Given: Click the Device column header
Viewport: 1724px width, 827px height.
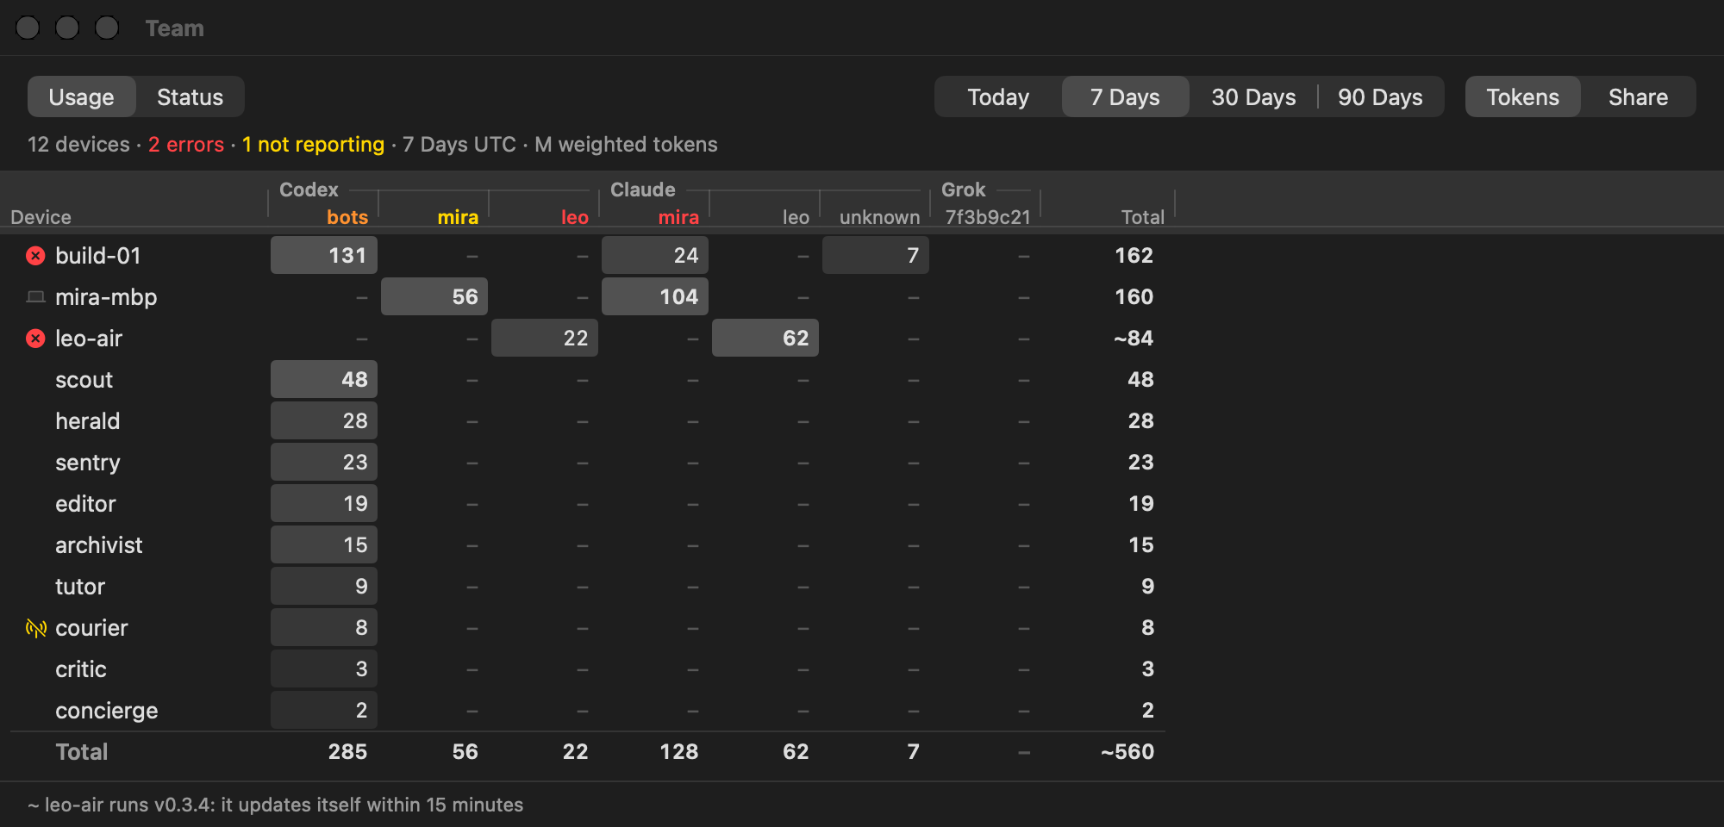Looking at the screenshot, I should coord(41,217).
